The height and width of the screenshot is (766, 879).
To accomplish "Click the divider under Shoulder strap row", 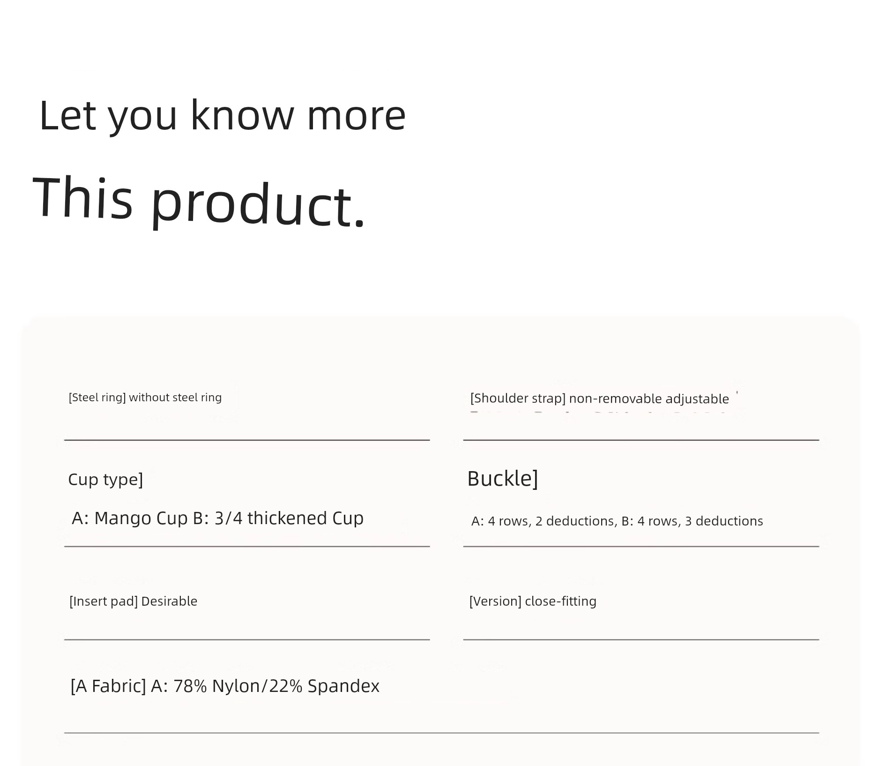I will (641, 440).
